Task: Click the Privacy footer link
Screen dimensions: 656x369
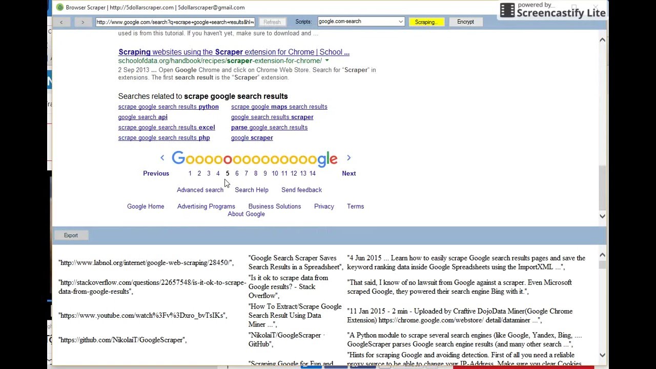Action: point(324,206)
